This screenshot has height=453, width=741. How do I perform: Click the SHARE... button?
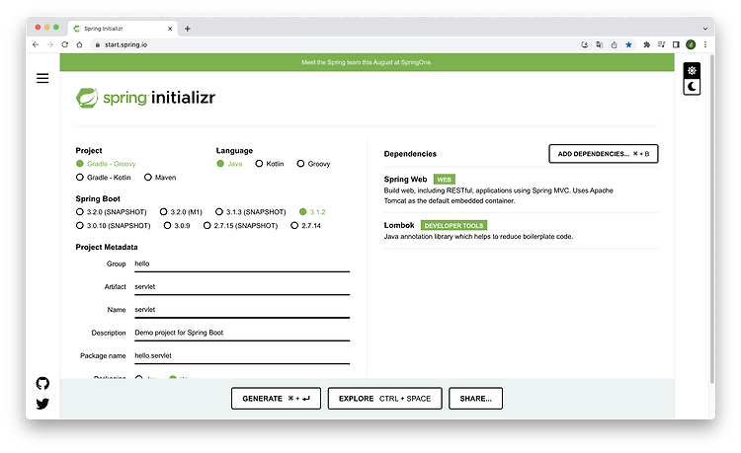(x=475, y=399)
